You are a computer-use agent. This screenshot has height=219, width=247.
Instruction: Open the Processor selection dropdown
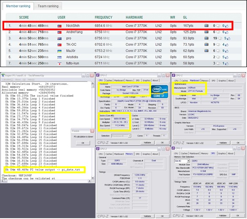click(x=121, y=136)
